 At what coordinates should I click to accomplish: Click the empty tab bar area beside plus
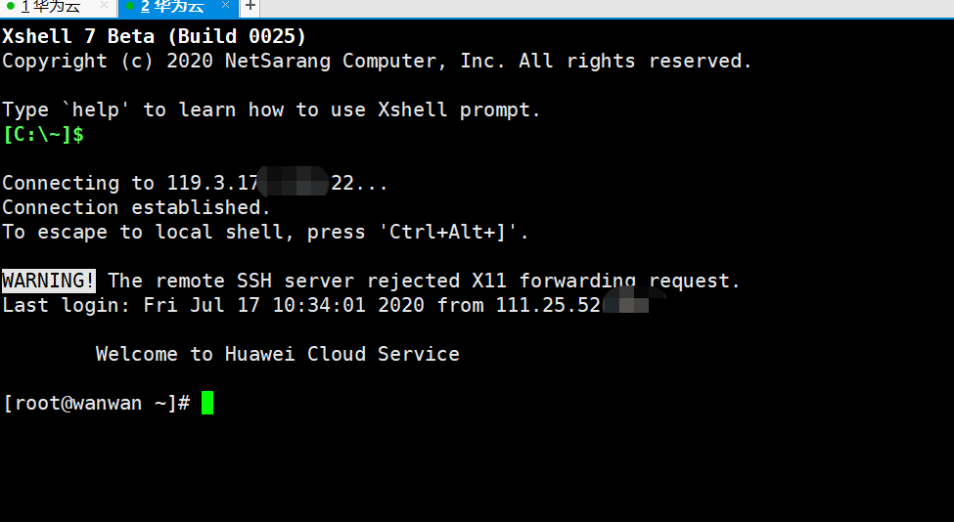(607, 8)
